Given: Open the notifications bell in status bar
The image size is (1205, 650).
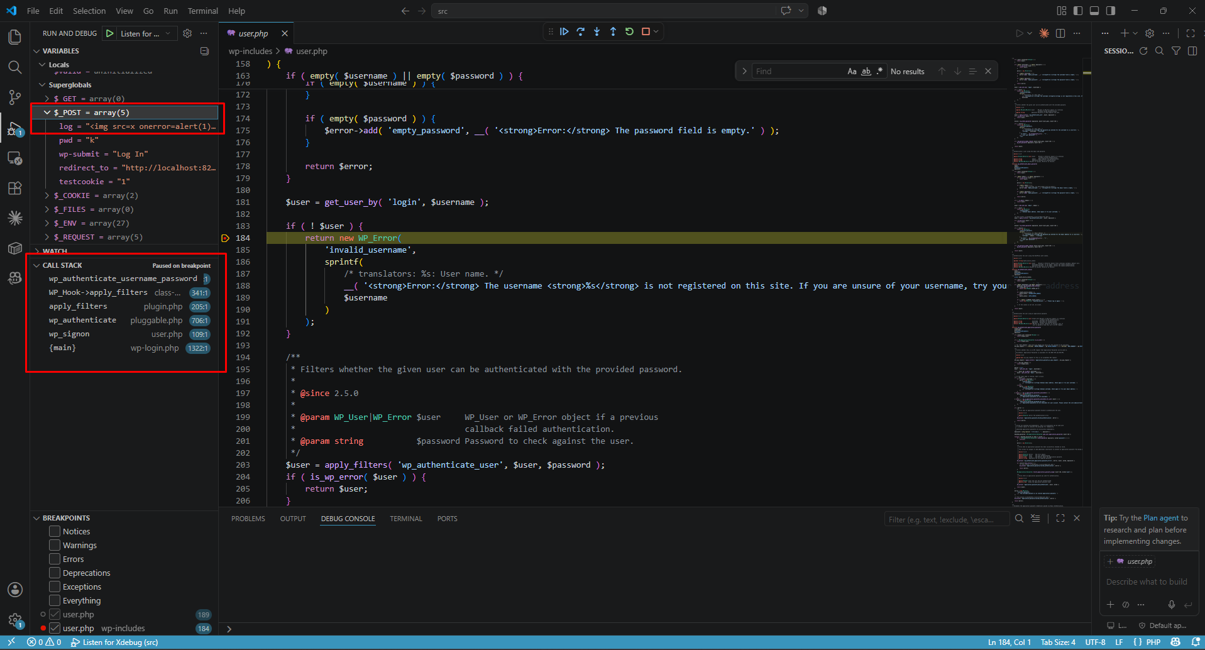Looking at the screenshot, I should coord(1196,642).
